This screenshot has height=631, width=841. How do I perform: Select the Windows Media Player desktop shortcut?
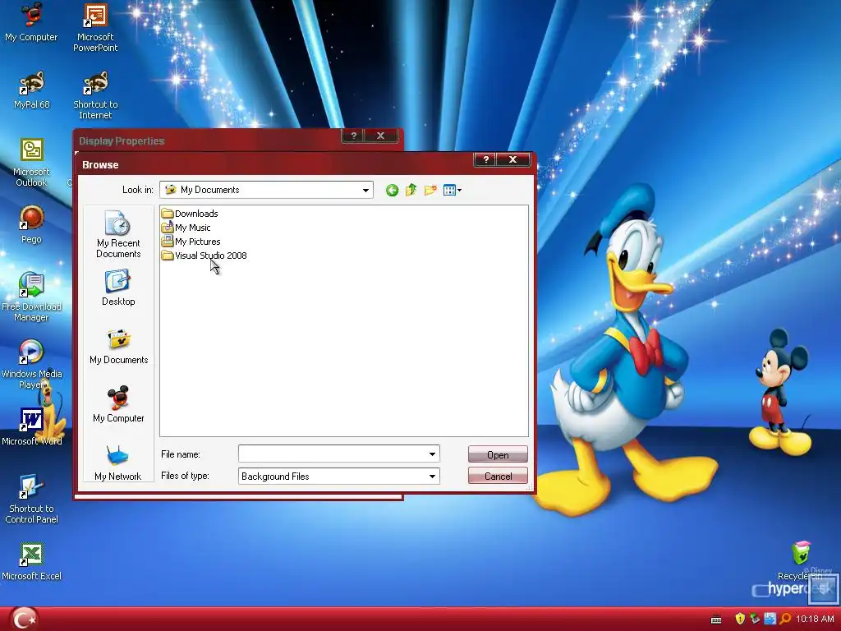click(x=31, y=364)
